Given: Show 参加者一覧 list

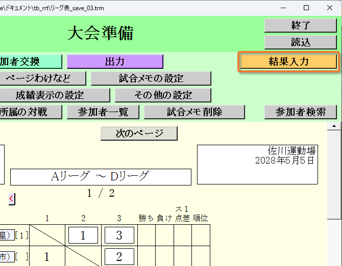Looking at the screenshot, I should [103, 112].
